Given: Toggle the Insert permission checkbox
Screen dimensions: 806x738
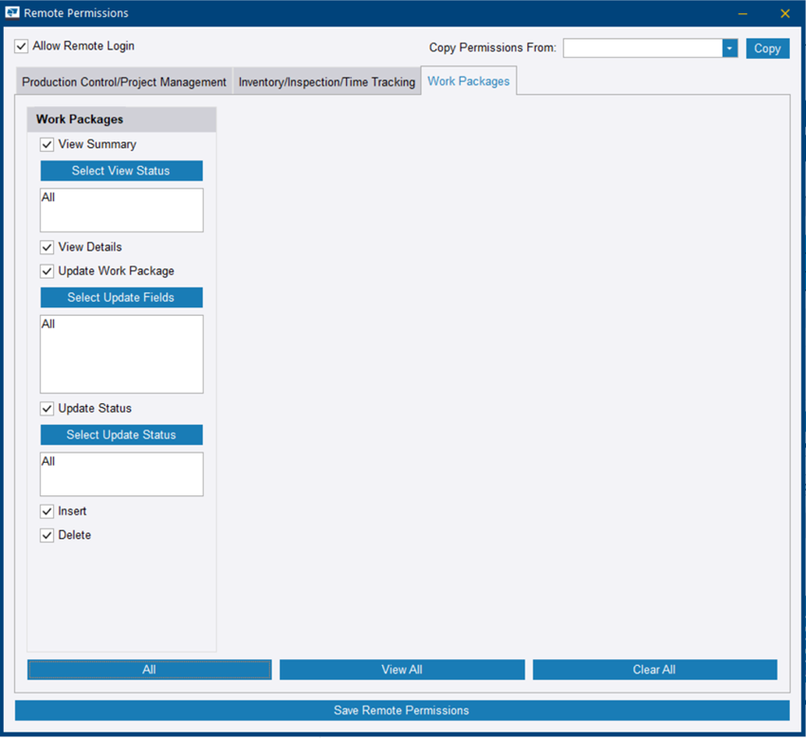Looking at the screenshot, I should coord(46,510).
